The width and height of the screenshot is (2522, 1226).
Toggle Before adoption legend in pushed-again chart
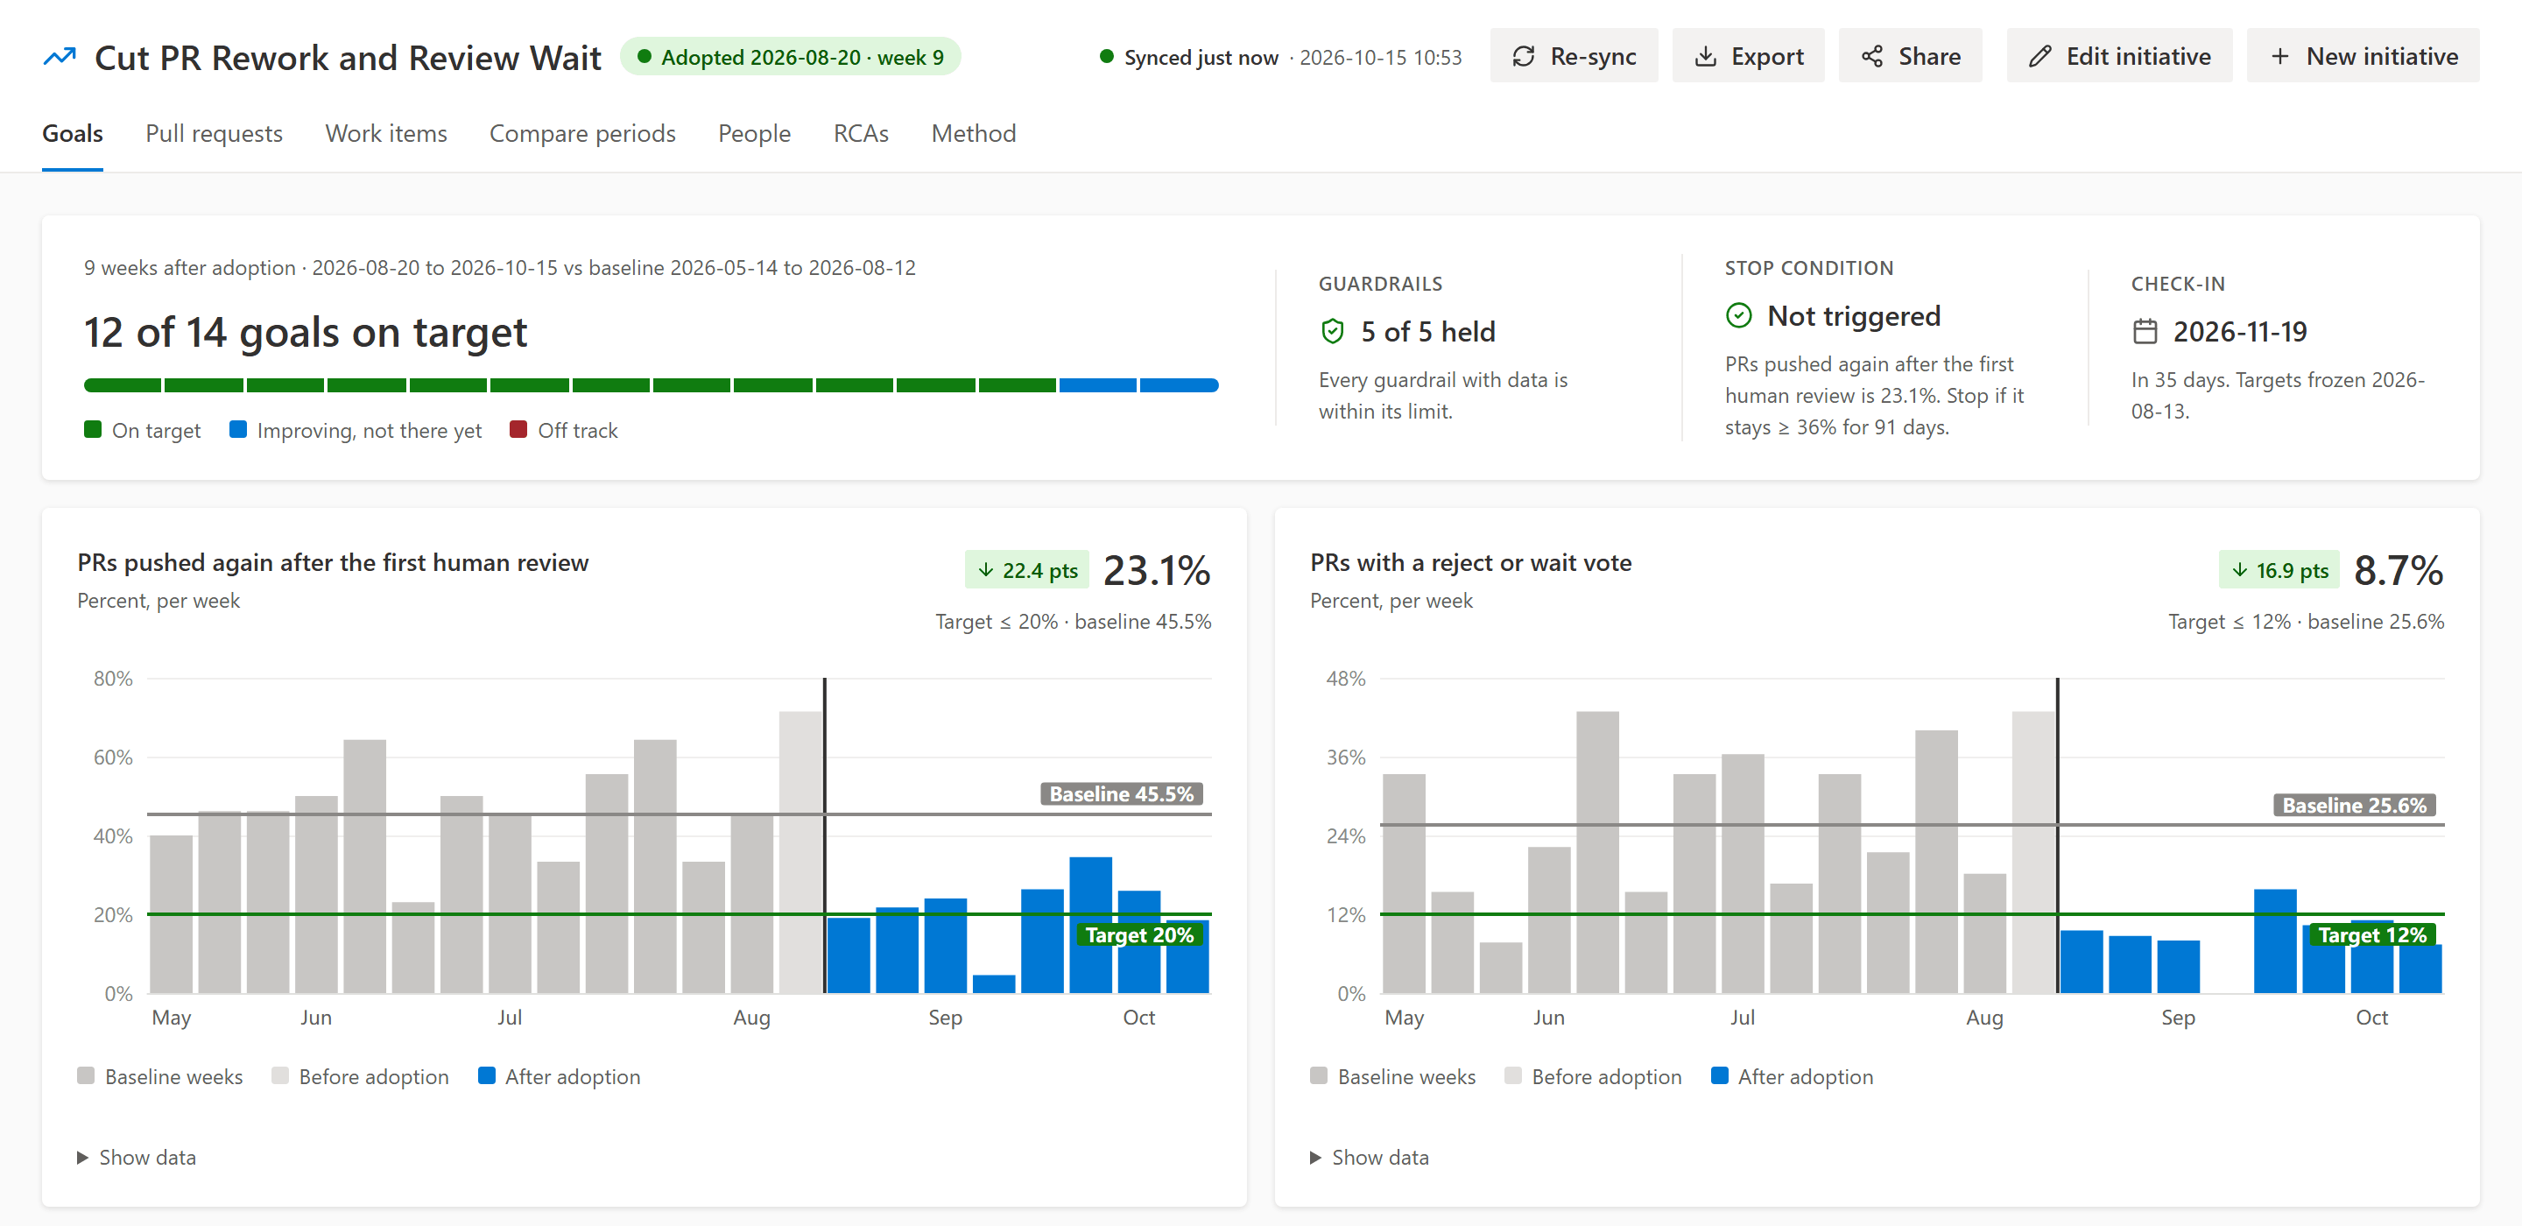point(360,1076)
